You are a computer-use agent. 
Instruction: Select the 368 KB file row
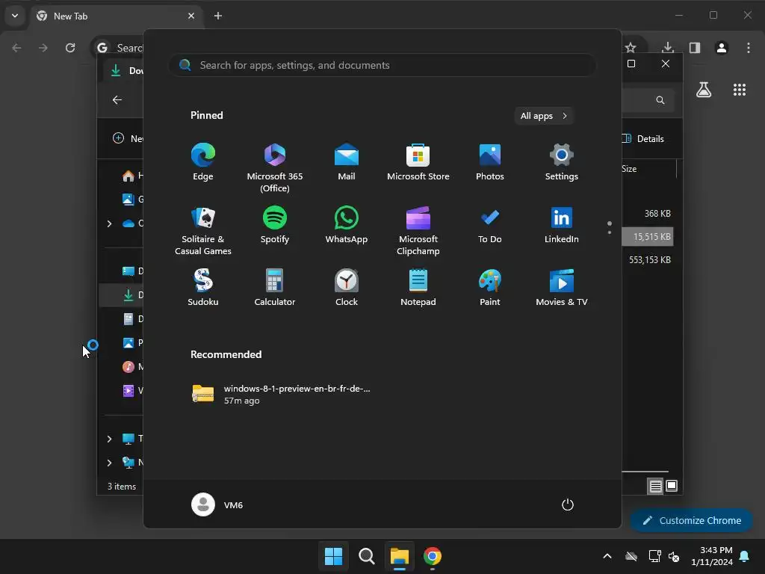pos(648,213)
